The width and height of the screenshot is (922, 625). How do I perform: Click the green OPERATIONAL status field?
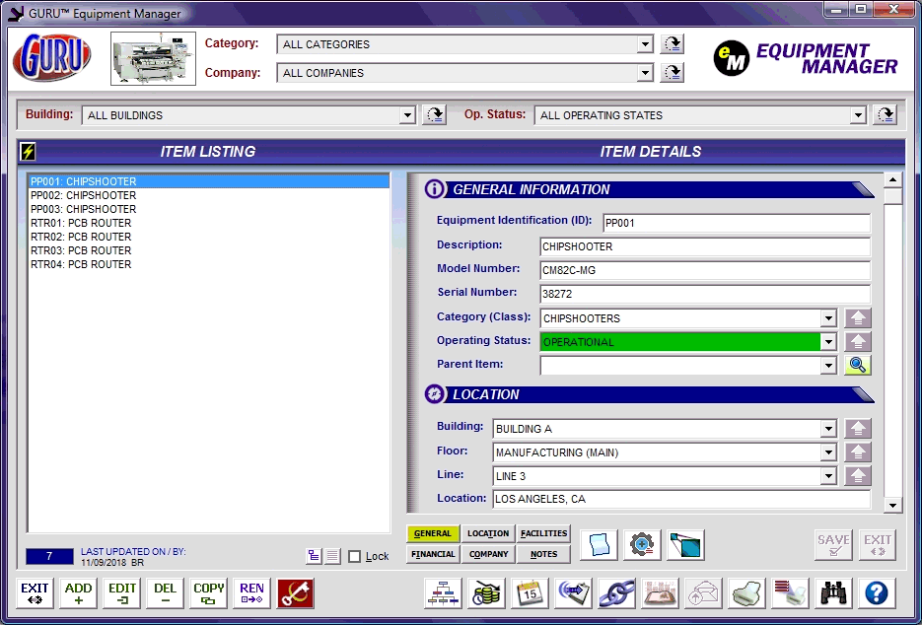(680, 342)
